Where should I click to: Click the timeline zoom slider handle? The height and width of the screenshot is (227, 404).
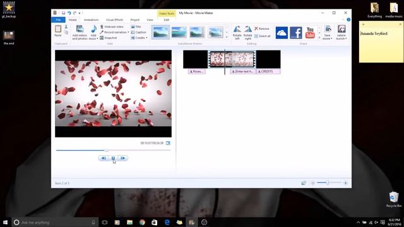[x=328, y=183]
